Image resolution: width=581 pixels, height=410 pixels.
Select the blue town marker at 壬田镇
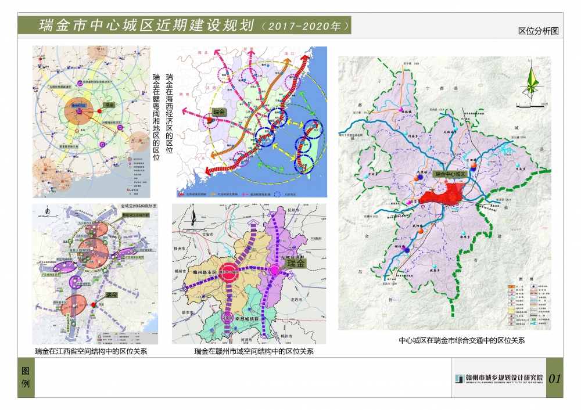[474, 168]
